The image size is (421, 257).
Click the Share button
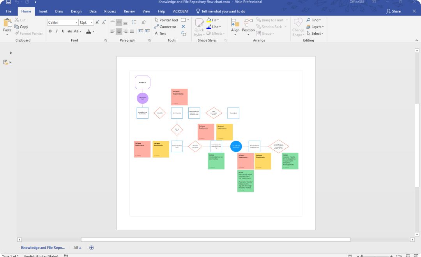pos(393,11)
